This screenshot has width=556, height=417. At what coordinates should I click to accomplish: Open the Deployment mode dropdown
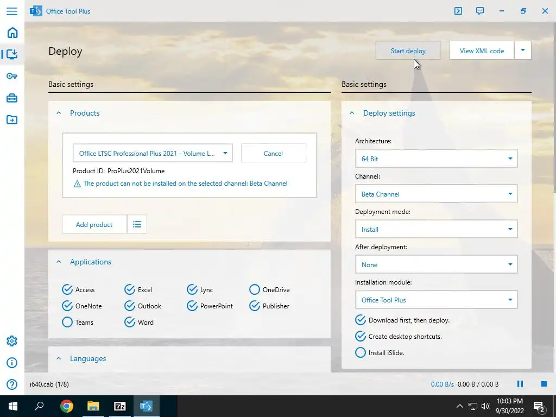[x=436, y=229]
